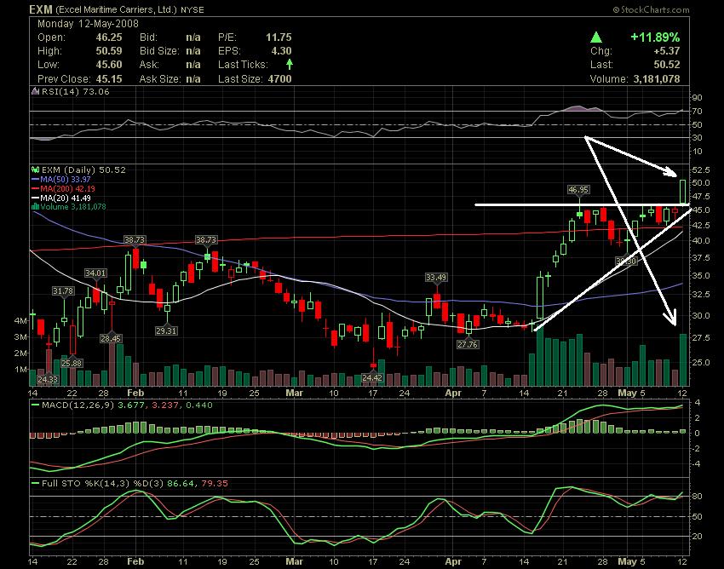Click the May 12 green volume bar
Image resolution: width=724 pixels, height=569 pixels.
pos(683,359)
